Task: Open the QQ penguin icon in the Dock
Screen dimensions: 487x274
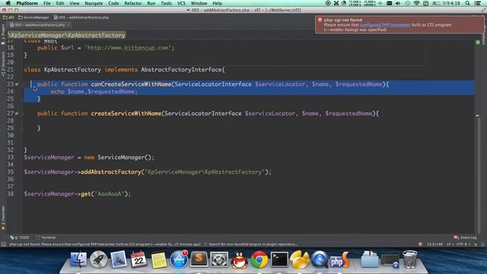Action: (239, 260)
